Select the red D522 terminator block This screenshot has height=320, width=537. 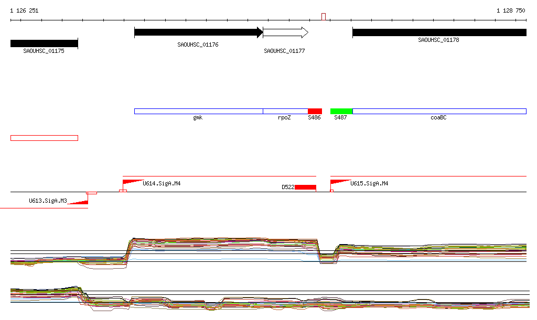click(306, 187)
